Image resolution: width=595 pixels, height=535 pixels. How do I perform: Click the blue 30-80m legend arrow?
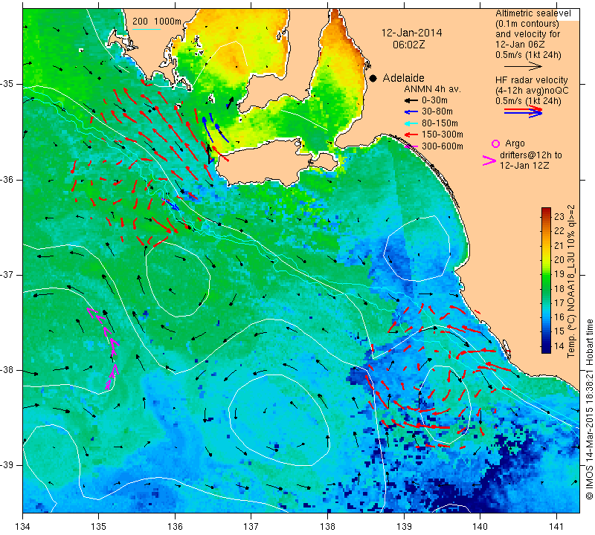point(411,112)
